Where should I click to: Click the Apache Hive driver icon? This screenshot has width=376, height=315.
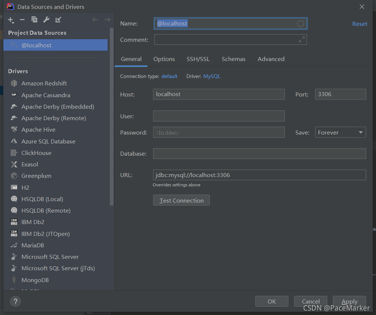[x=14, y=129]
